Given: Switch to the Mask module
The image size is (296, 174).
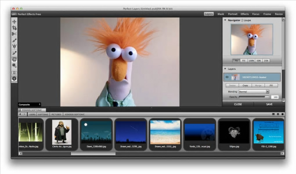Looking at the screenshot, I should 221,14.
